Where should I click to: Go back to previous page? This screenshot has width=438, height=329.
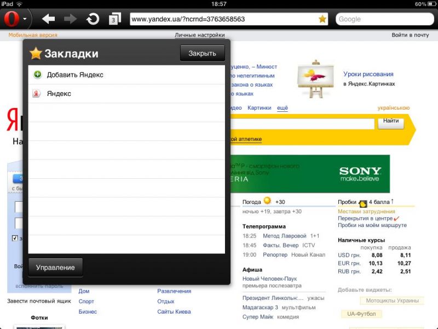coord(49,19)
